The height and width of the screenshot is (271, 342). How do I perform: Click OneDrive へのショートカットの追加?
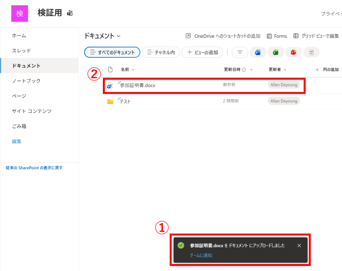click(223, 36)
